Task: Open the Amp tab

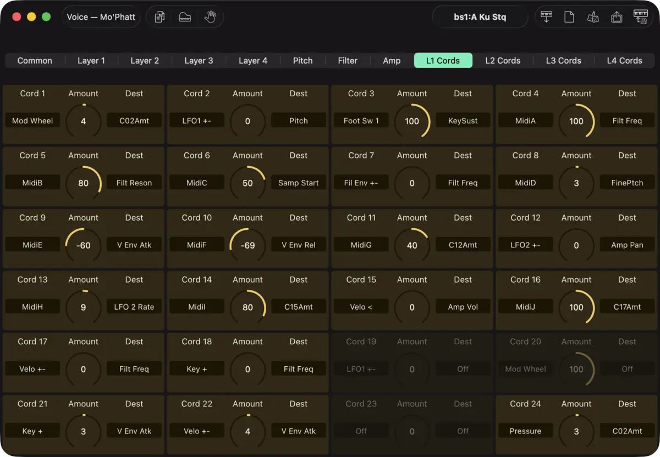Action: click(x=392, y=60)
